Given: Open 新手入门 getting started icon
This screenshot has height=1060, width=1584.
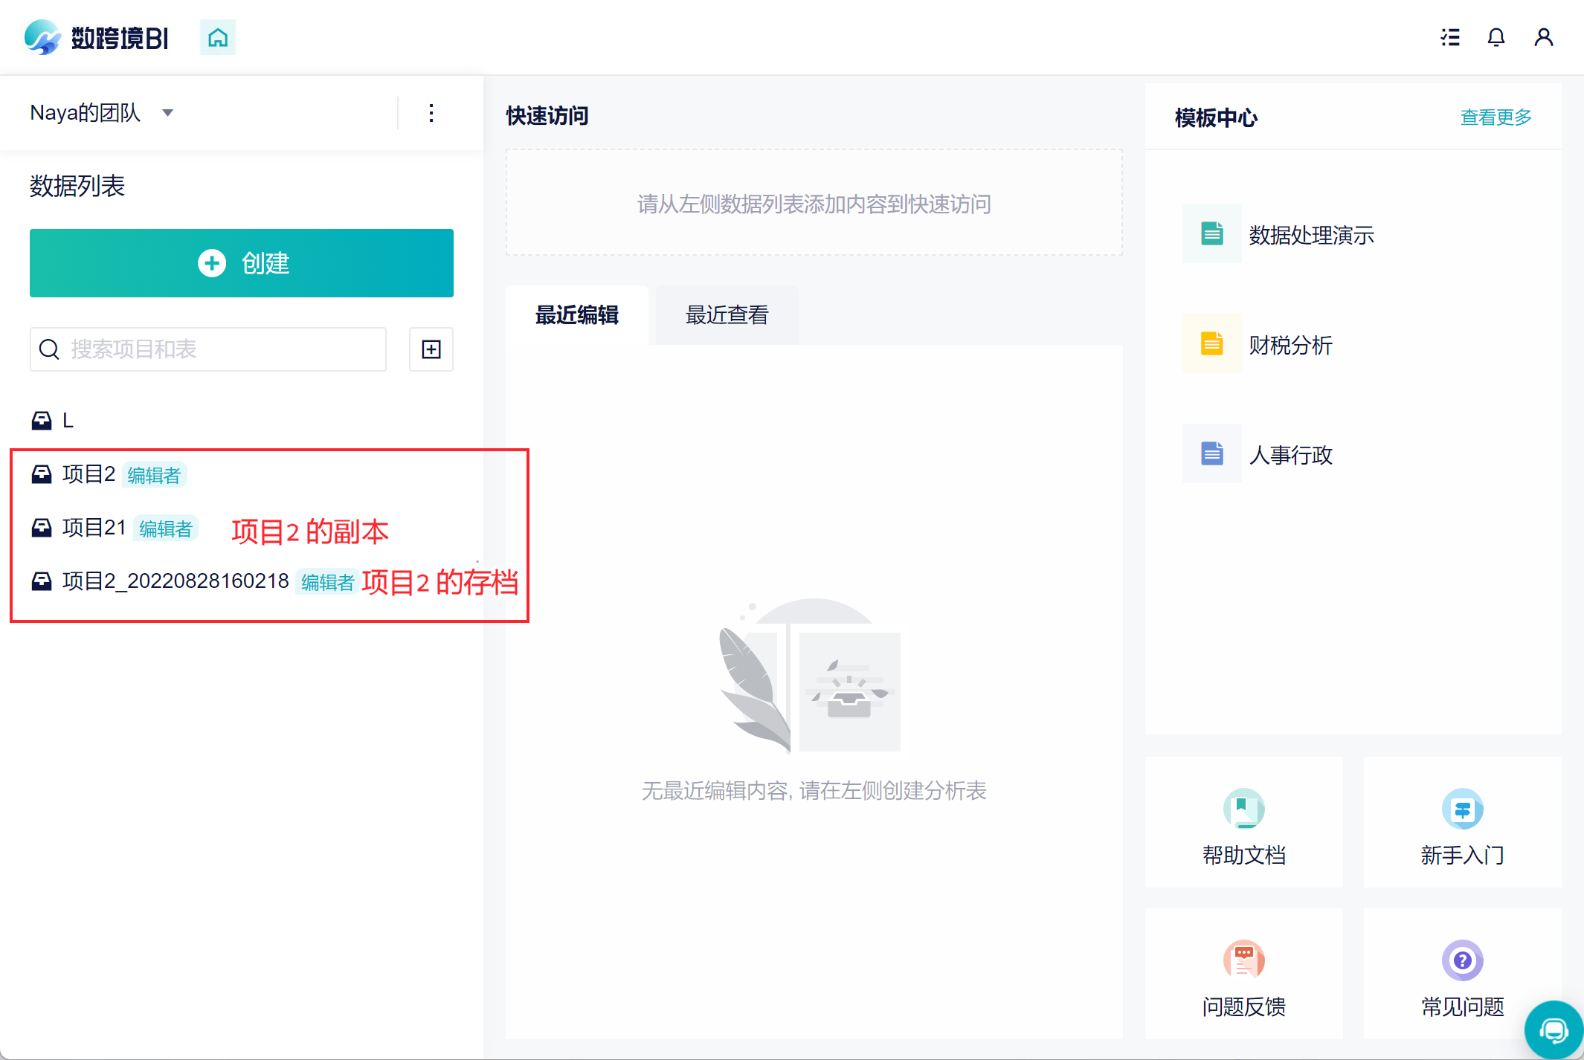Looking at the screenshot, I should point(1462,809).
